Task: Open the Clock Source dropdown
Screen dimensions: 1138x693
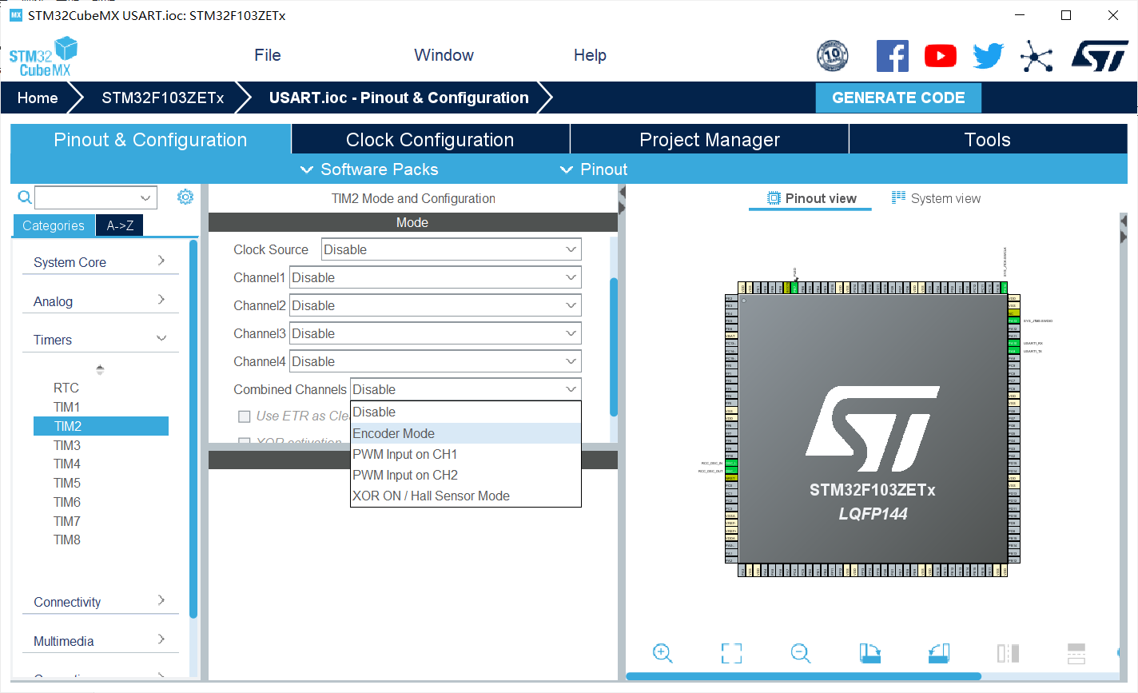Action: point(452,249)
